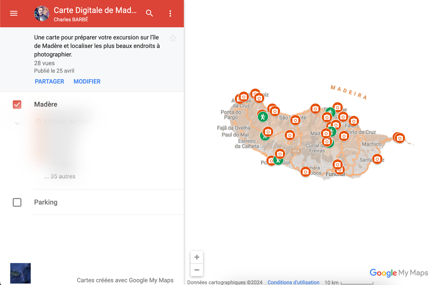
Task: Star this map as favorite
Action: coord(173,38)
